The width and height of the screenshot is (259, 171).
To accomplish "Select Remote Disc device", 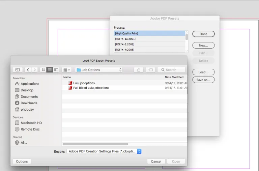I will click(x=27, y=130).
